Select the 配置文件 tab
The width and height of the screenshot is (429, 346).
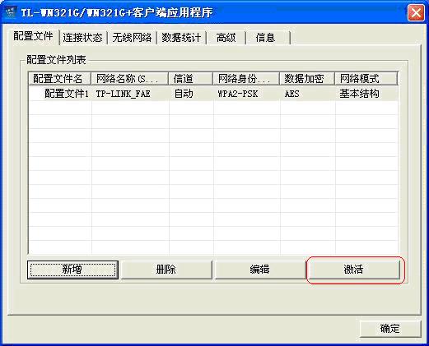33,36
